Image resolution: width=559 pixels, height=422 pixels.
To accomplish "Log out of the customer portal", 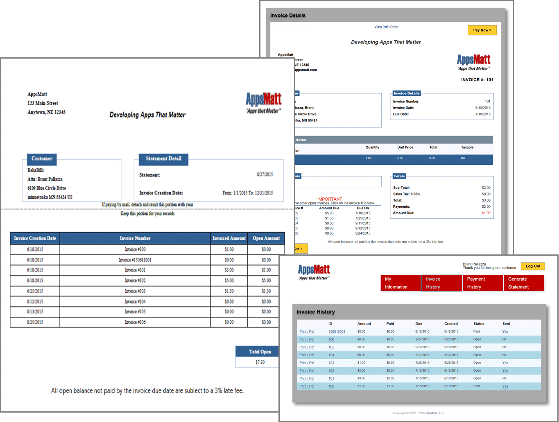I will pyautogui.click(x=533, y=266).
